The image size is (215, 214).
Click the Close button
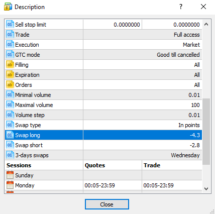click(107, 204)
